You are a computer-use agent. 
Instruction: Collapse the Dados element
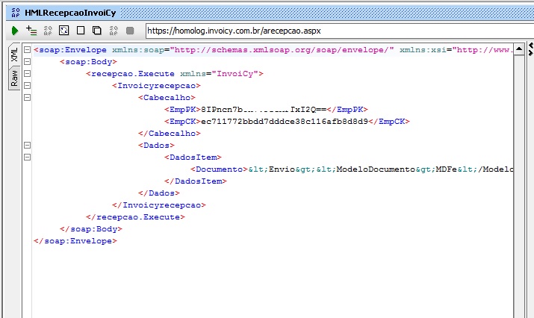[27, 146]
